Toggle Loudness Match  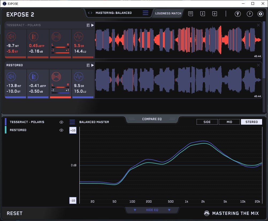(168, 13)
